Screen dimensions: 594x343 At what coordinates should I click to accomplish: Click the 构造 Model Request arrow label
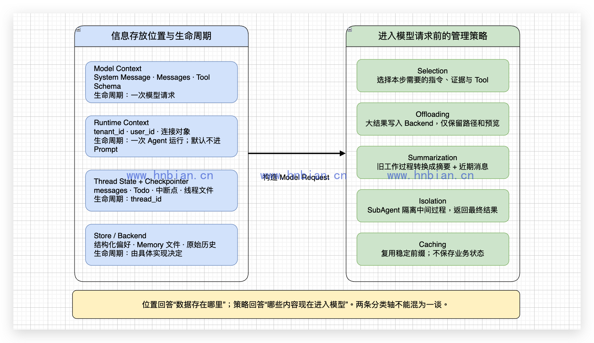point(296,177)
